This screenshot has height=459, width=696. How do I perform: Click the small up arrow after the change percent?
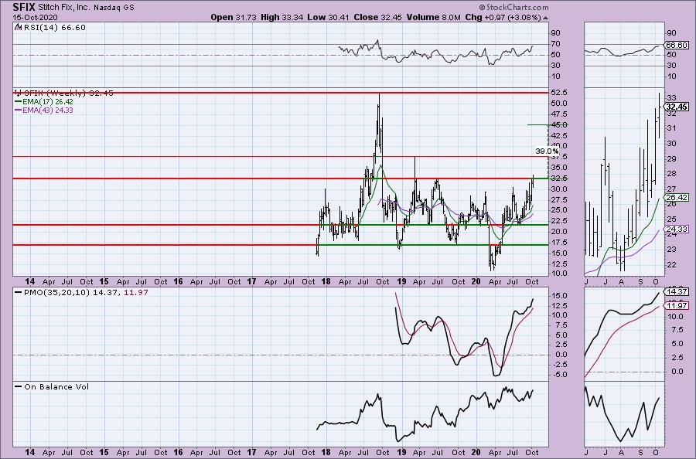545,18
